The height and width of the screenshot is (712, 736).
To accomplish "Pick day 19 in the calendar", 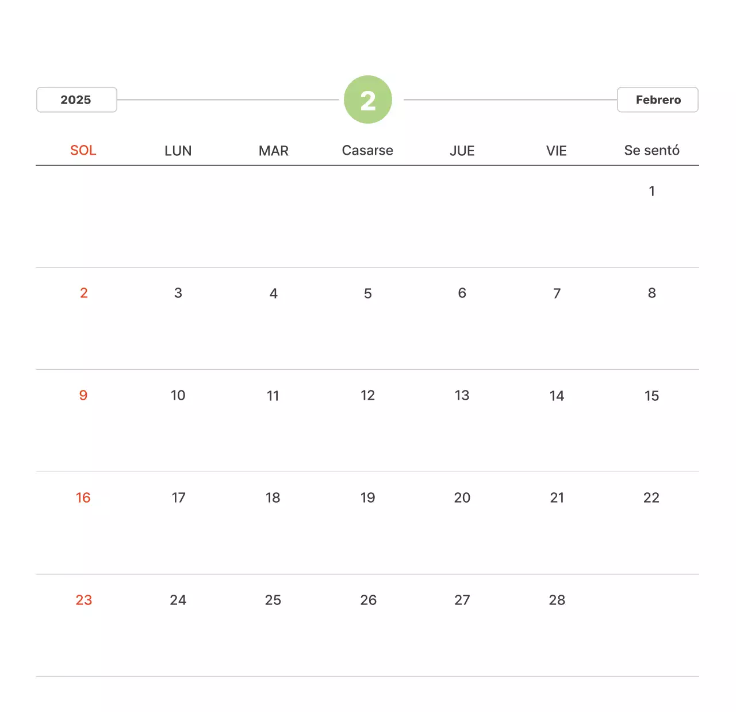I will [368, 498].
